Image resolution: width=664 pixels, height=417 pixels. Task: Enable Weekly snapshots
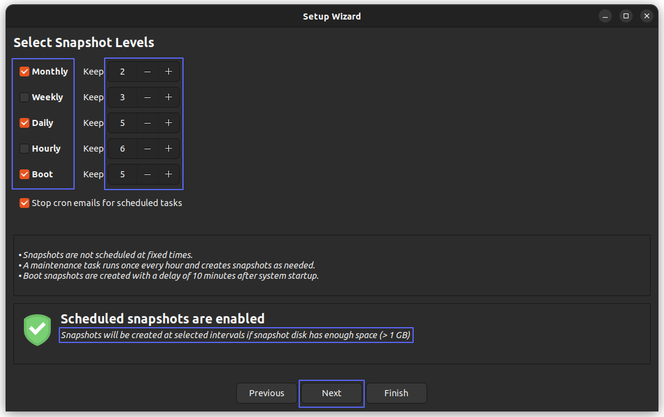coord(24,97)
